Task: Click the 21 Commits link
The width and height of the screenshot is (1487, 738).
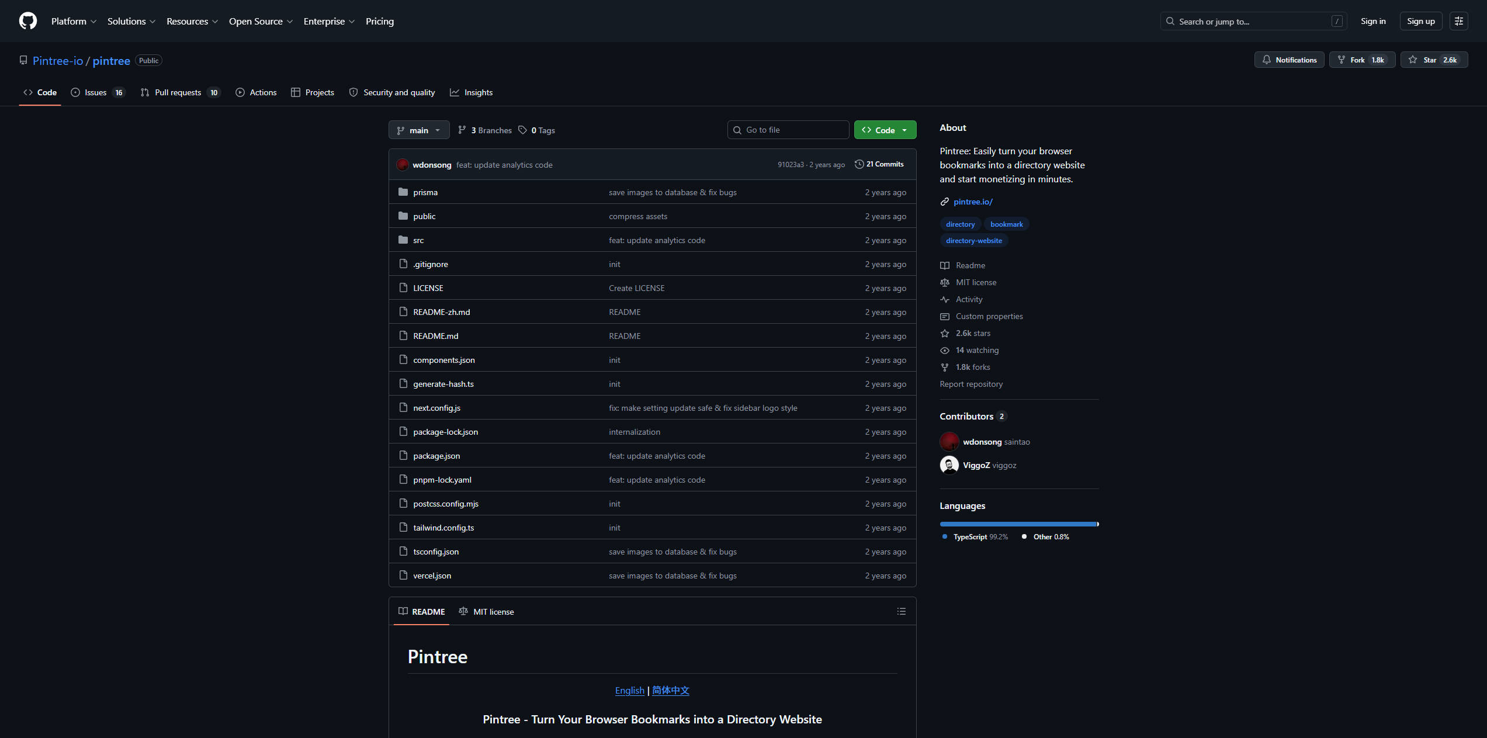Action: point(879,164)
